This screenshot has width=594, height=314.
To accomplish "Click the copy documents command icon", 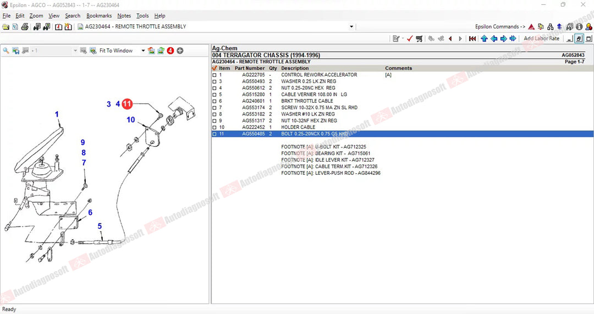I will pyautogui.click(x=541, y=27).
